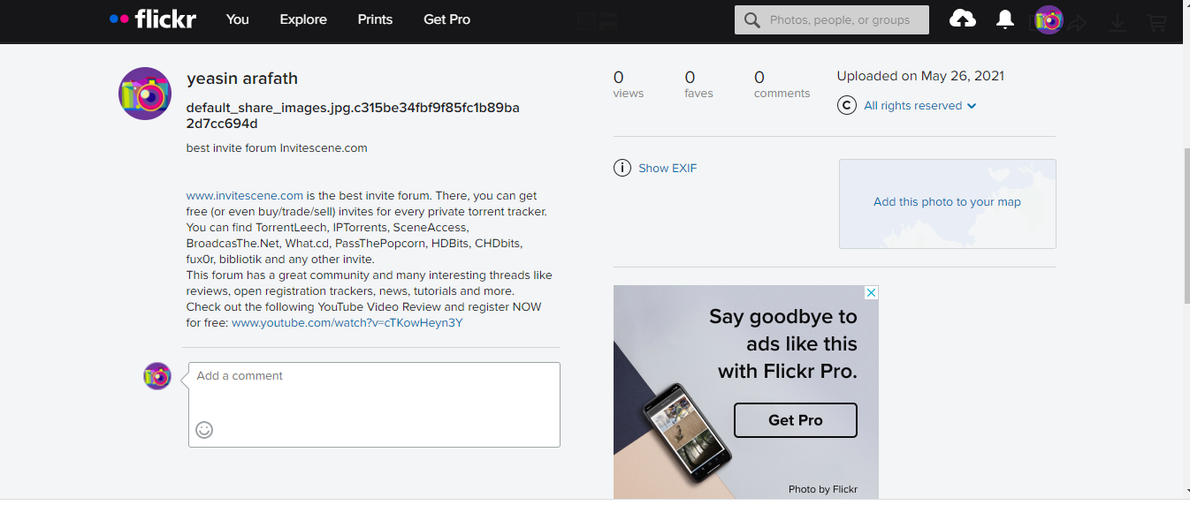The height and width of the screenshot is (505, 1190).
Task: Open the upload cloud icon
Action: [x=962, y=19]
